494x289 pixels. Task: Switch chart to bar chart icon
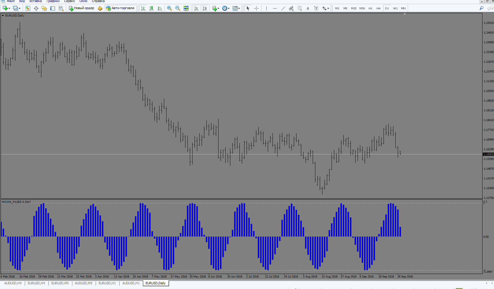(143, 8)
